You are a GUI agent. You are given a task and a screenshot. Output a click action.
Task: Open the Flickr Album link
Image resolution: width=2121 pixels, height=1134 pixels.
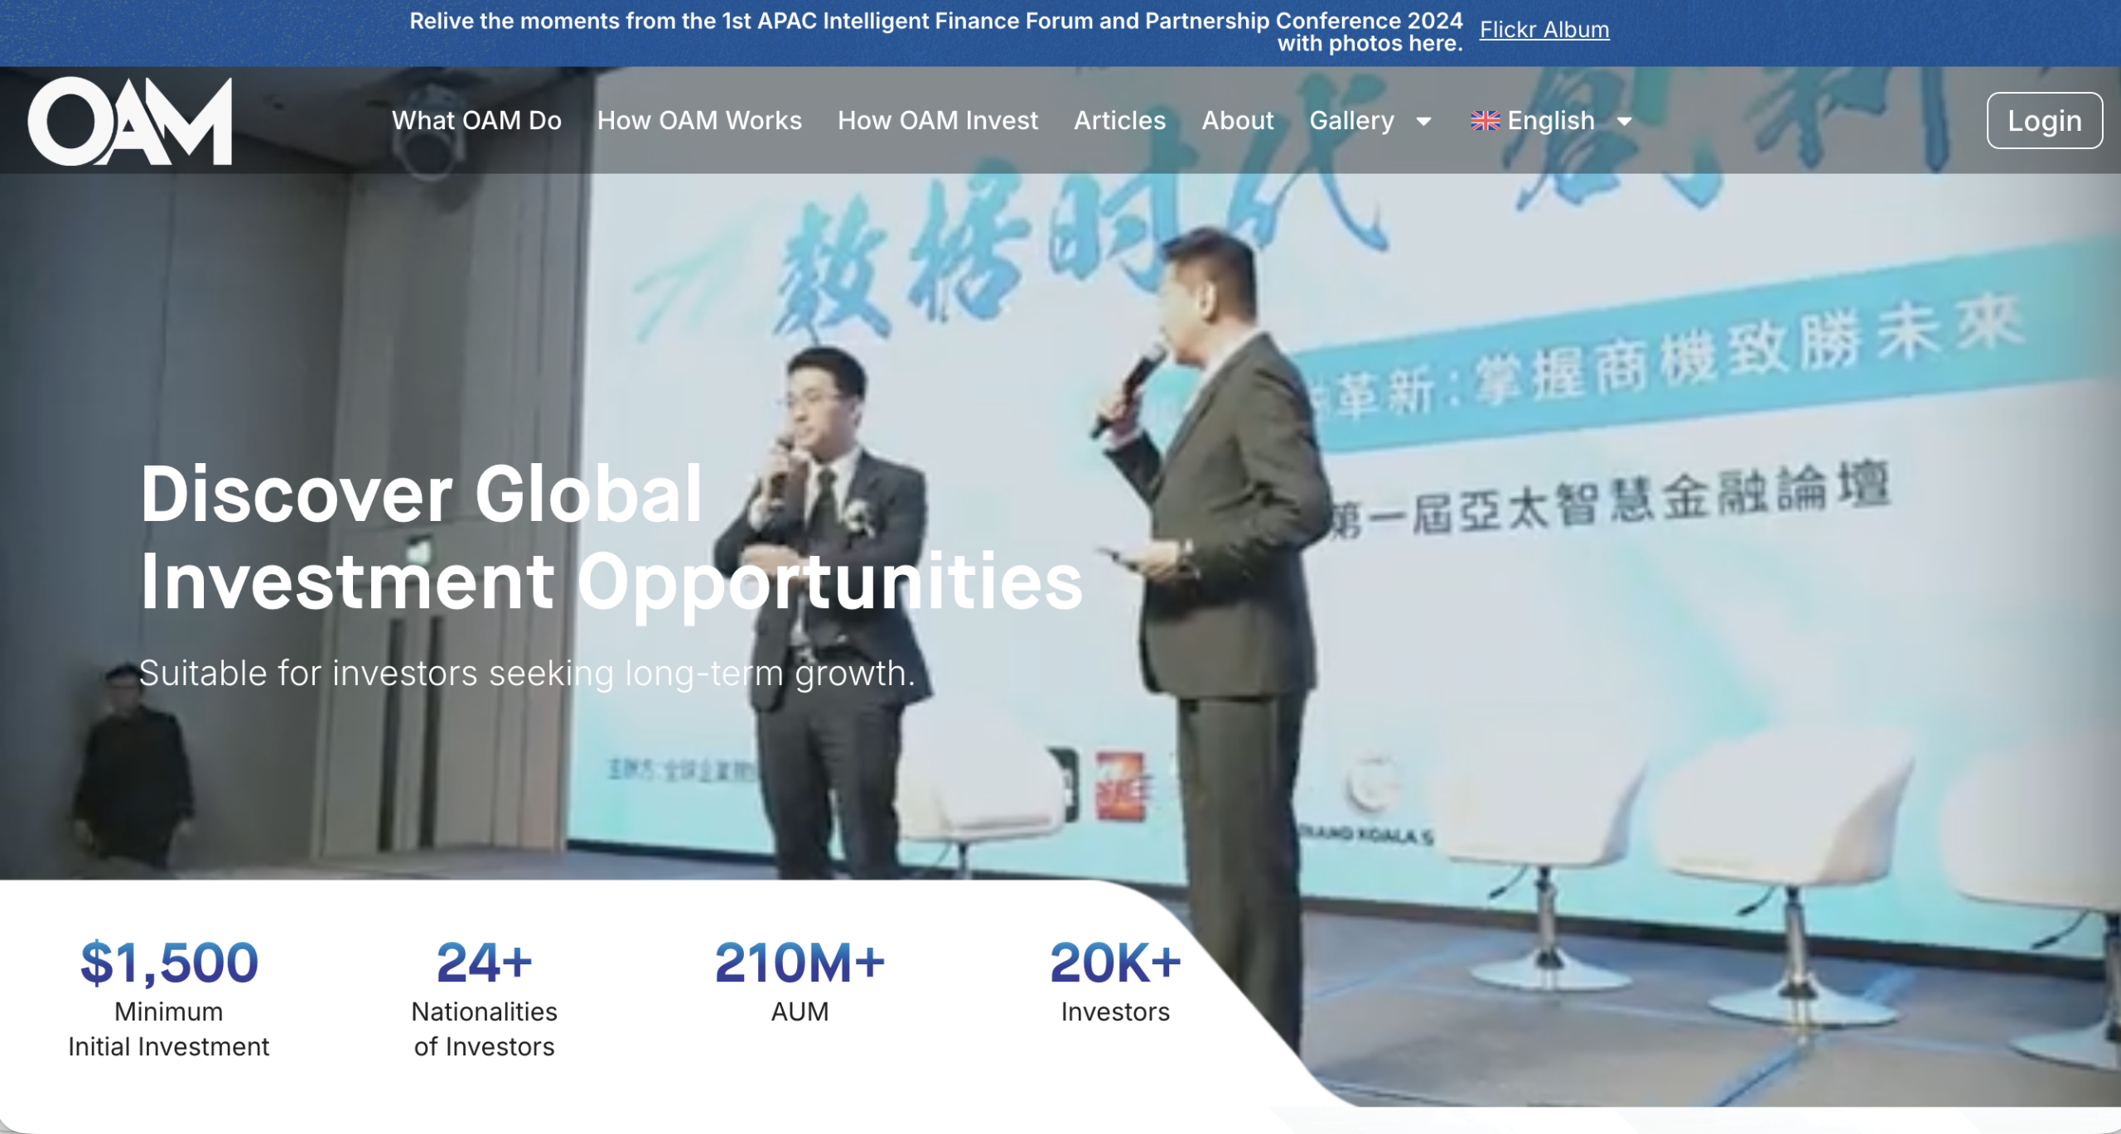tap(1544, 29)
